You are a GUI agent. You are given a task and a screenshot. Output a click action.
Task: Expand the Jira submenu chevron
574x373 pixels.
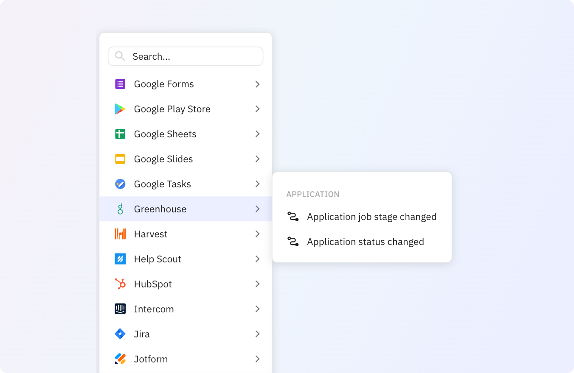257,334
